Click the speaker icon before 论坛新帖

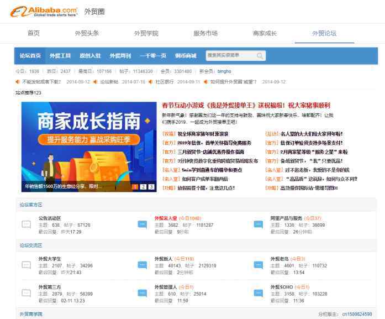point(96,82)
